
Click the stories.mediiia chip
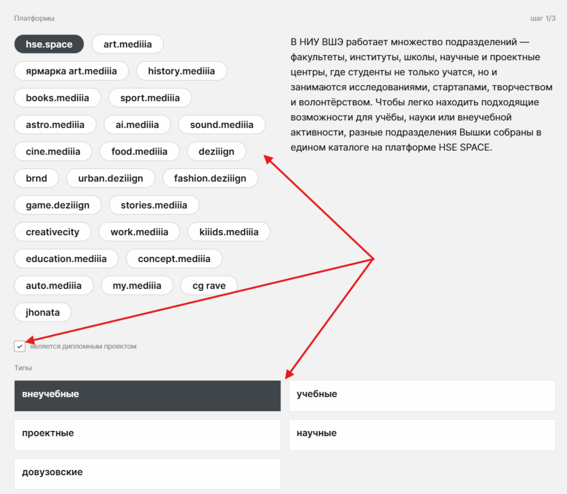tap(154, 205)
